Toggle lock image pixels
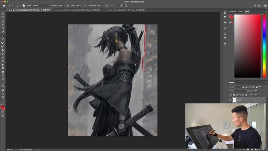The width and height of the screenshot is (268, 151). tap(237, 95)
